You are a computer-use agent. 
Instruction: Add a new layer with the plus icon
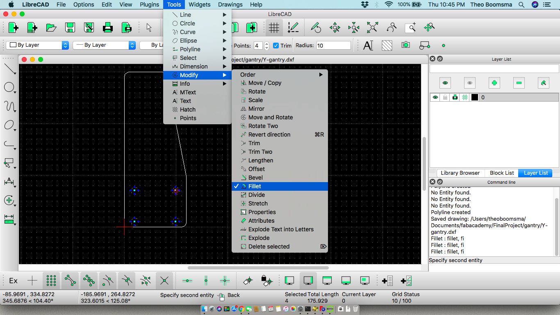point(494,82)
